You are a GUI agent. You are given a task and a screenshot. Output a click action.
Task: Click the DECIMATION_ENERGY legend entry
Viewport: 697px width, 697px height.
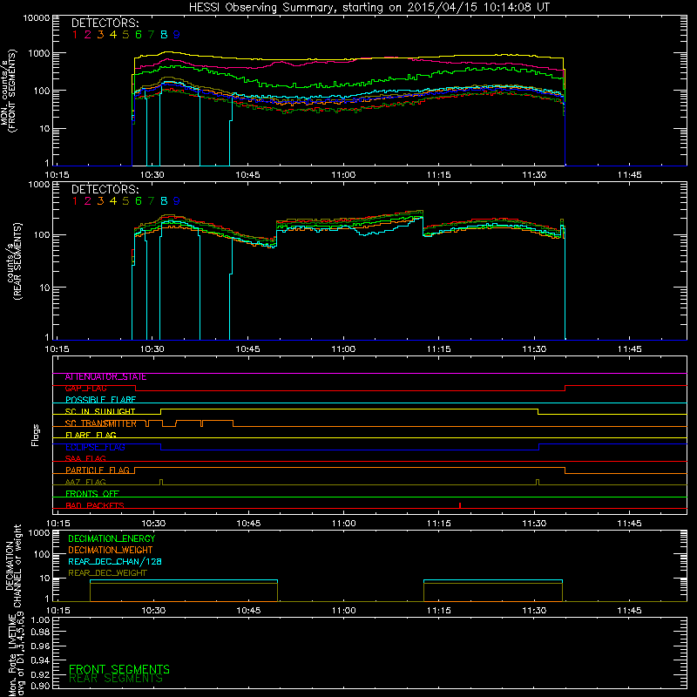coord(112,538)
